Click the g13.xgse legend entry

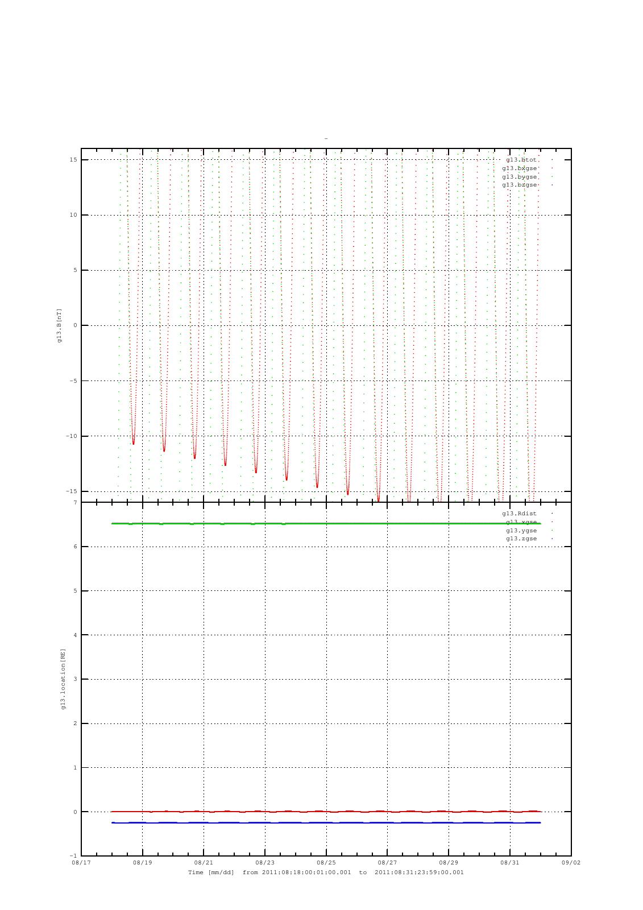coord(521,522)
